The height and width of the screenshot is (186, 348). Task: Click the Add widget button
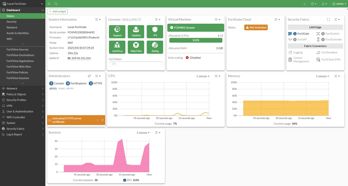point(57,12)
